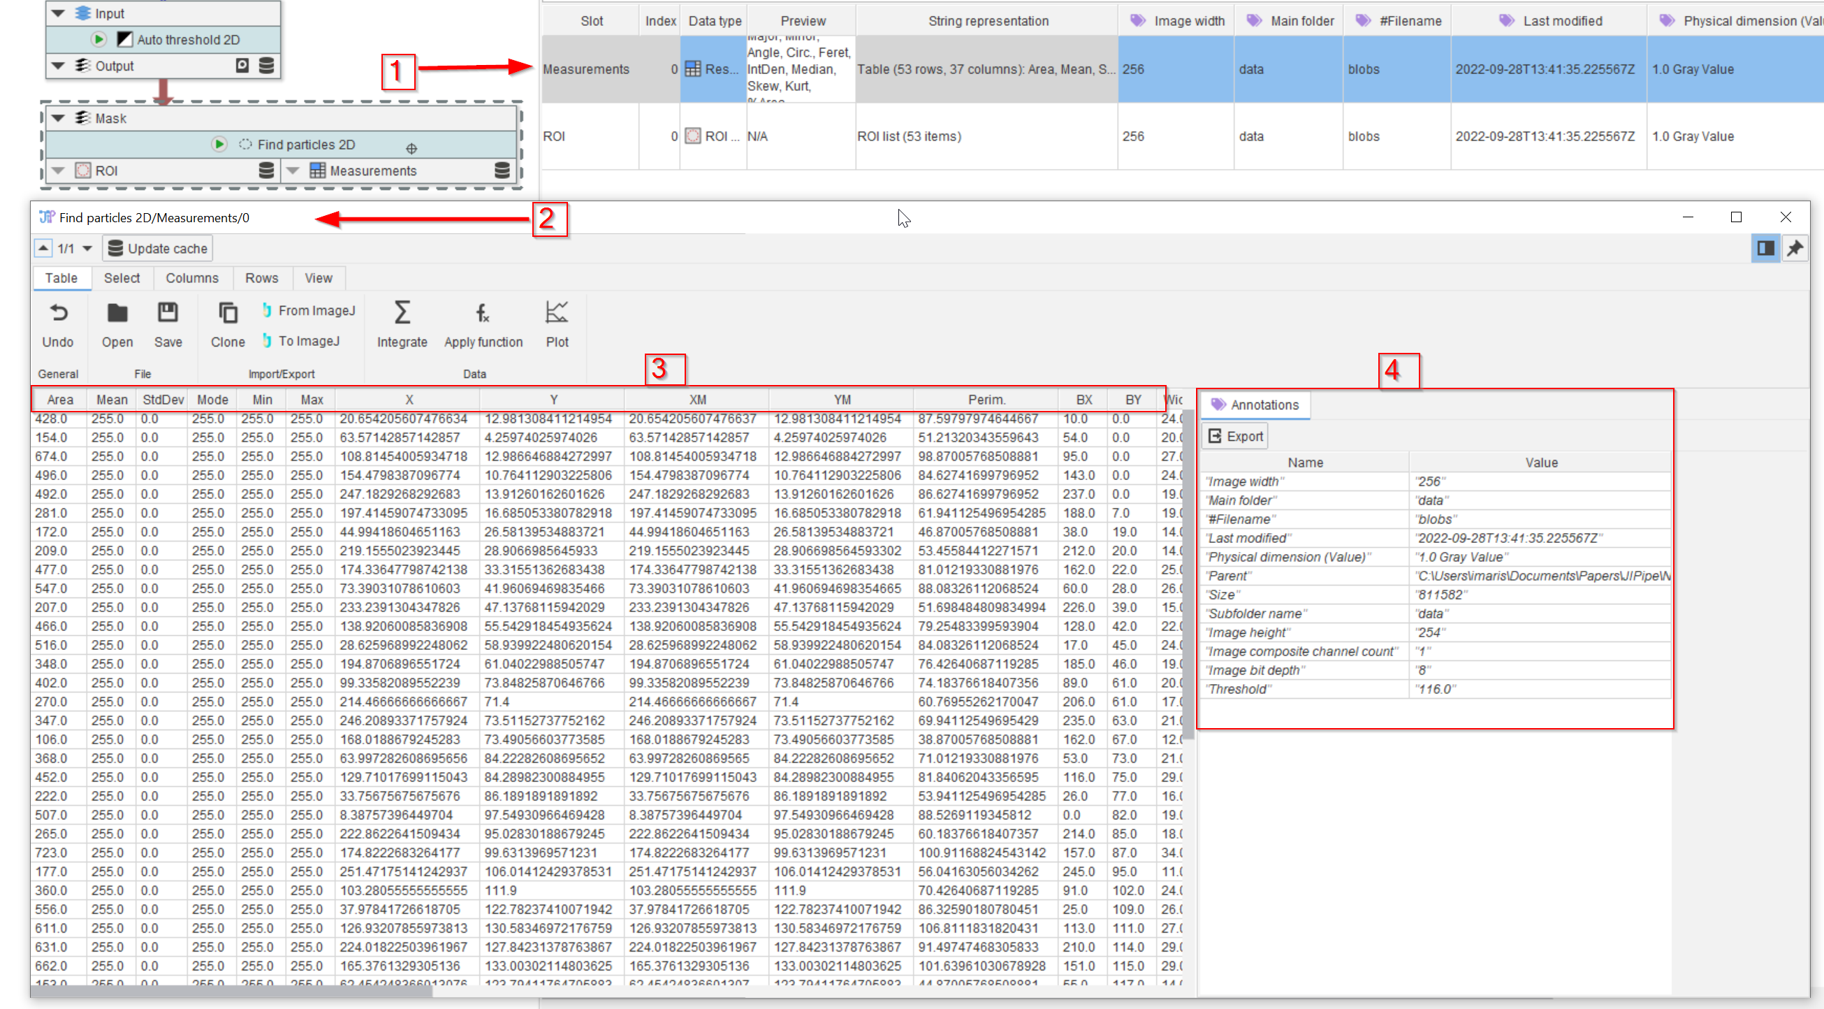This screenshot has width=1824, height=1009.
Task: Toggle the Output slot viewer icon
Action: [242, 66]
